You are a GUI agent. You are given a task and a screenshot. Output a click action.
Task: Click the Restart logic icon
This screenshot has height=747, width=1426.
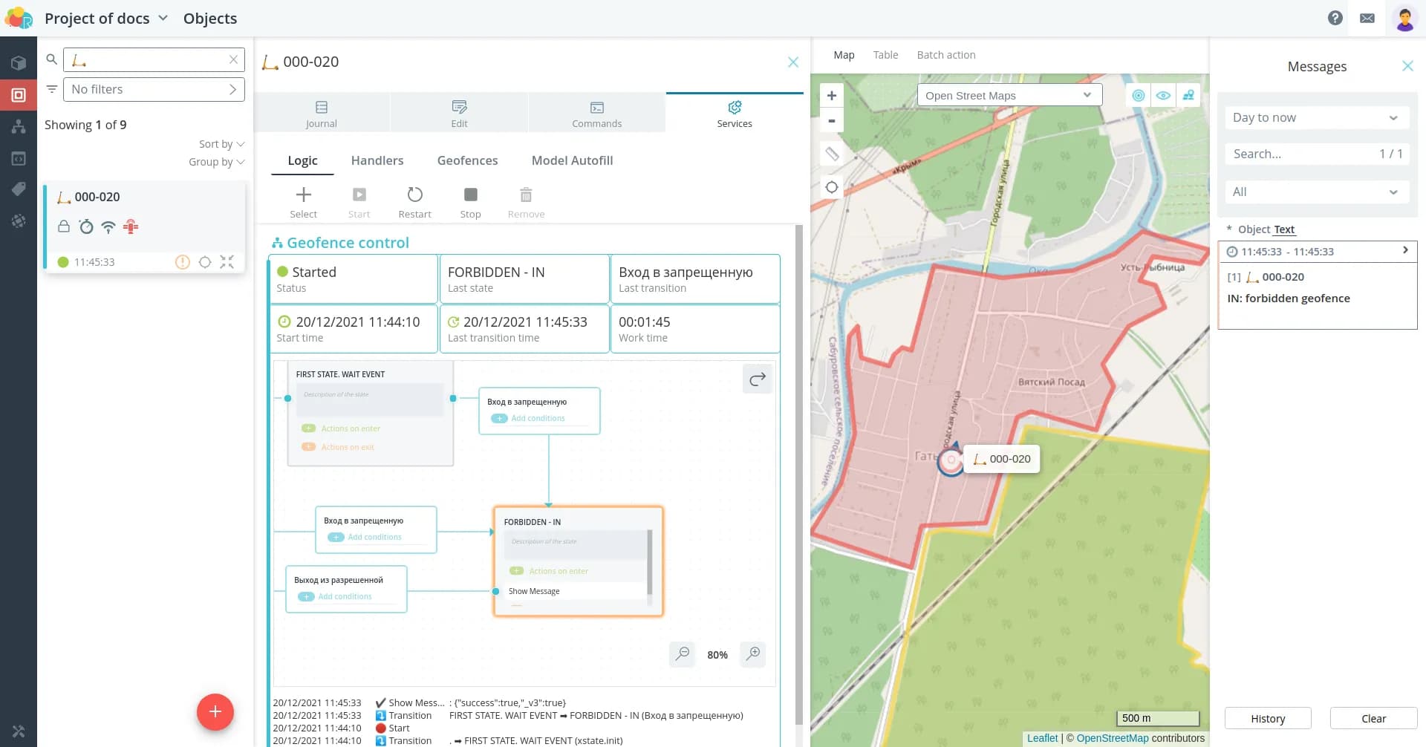point(414,195)
